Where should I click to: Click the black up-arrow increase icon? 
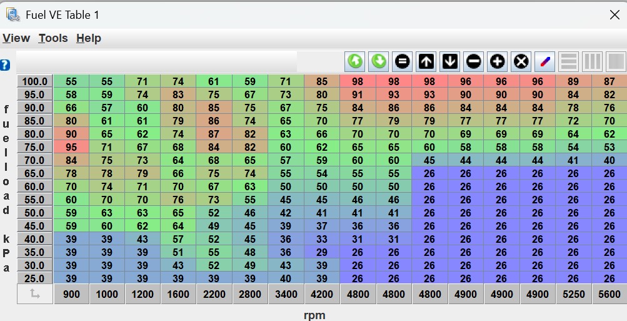(x=426, y=62)
